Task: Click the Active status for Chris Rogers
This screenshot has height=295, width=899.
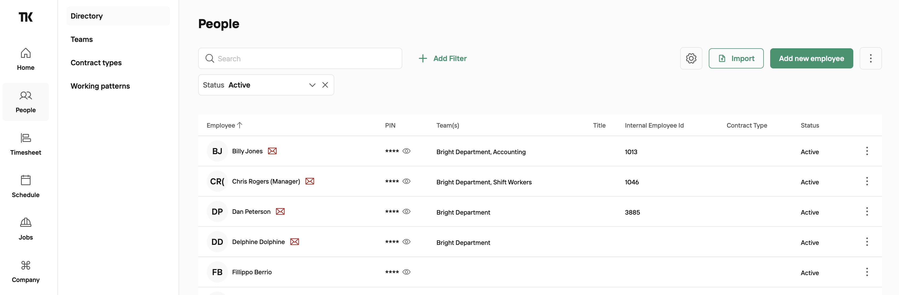Action: [x=810, y=182]
